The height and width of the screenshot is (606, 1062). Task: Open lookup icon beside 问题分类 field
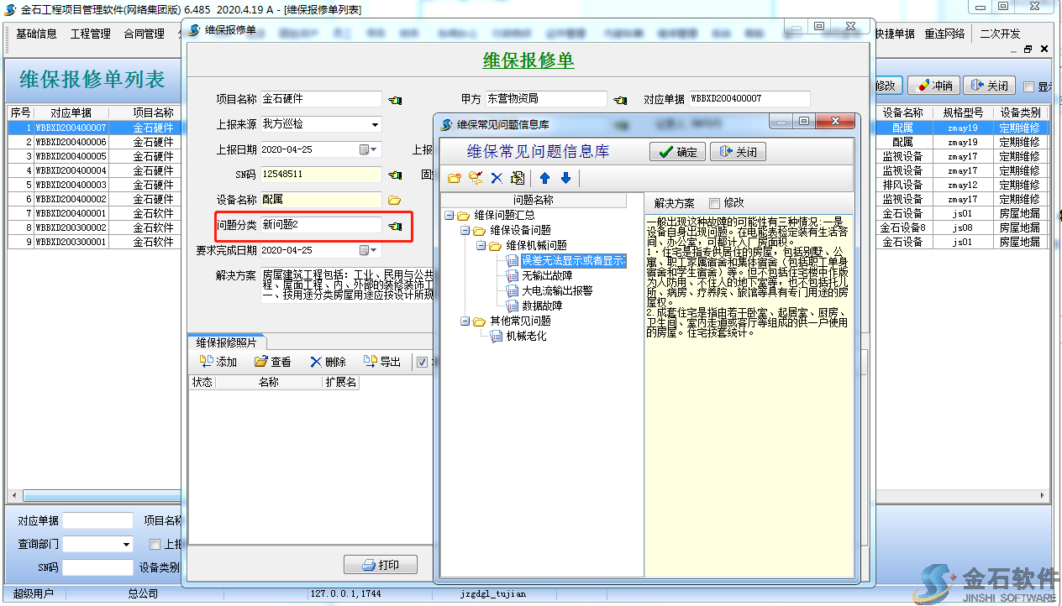395,226
